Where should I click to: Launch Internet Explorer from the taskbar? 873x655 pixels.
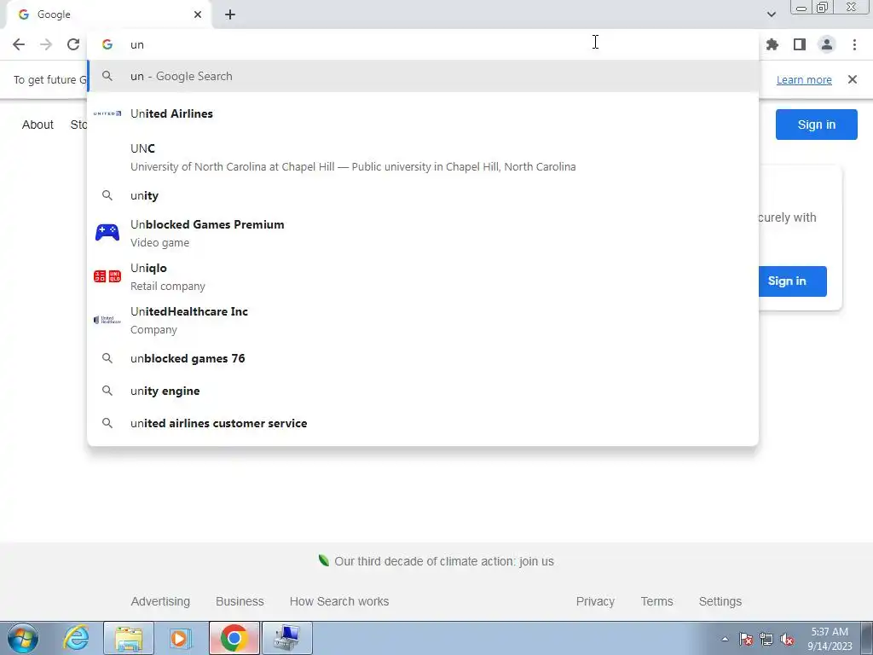76,638
